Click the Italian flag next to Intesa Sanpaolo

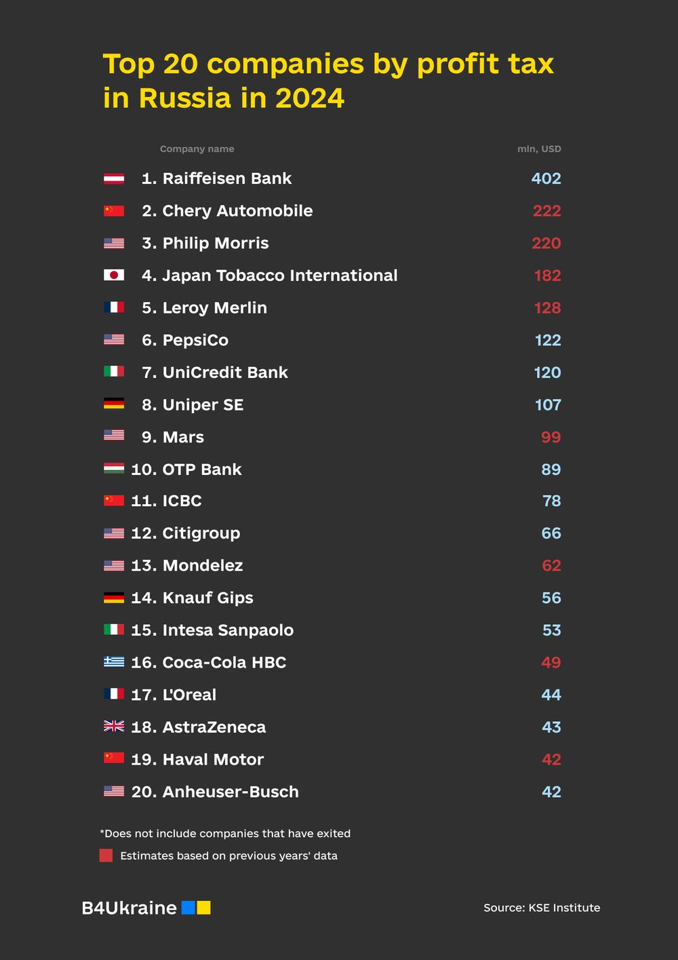coord(113,630)
